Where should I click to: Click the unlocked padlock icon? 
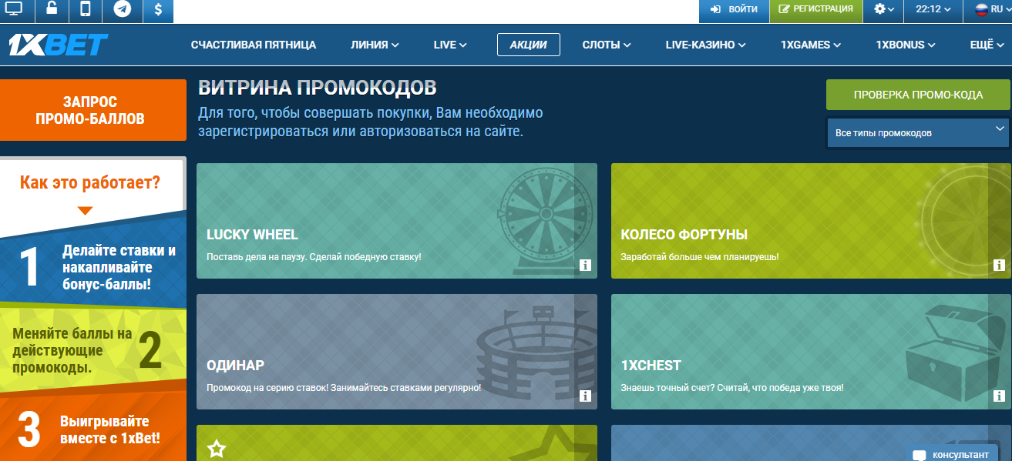51,10
